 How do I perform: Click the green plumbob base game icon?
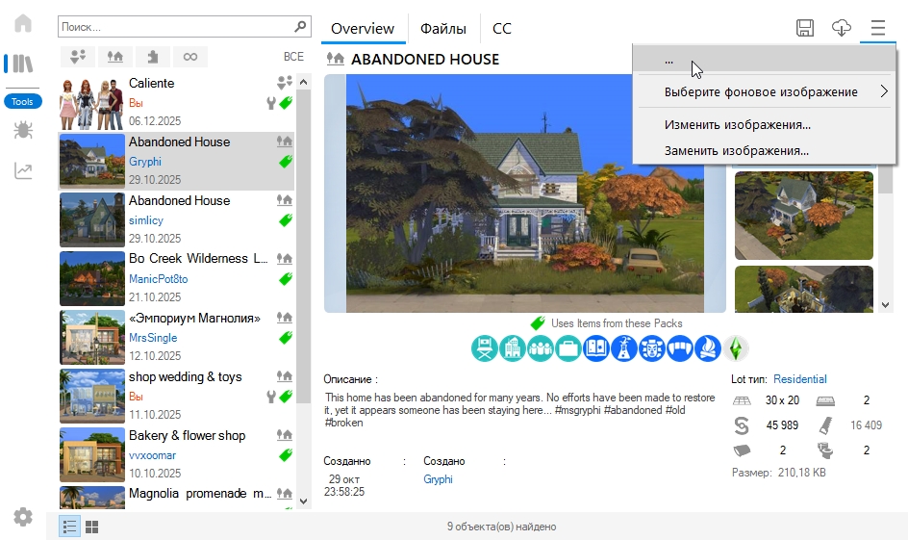pyautogui.click(x=736, y=348)
